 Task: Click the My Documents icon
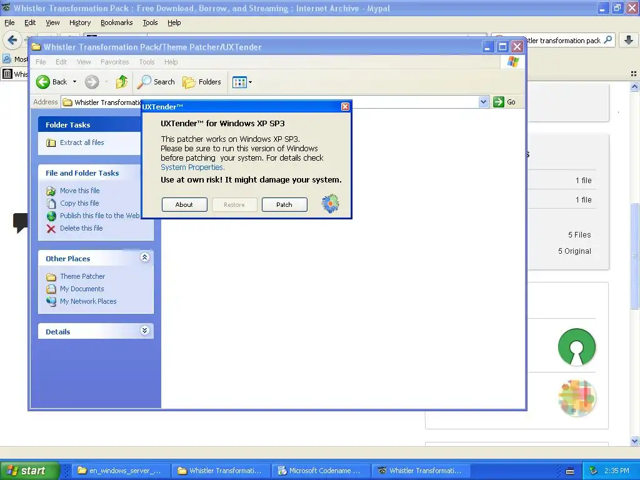pyautogui.click(x=51, y=289)
